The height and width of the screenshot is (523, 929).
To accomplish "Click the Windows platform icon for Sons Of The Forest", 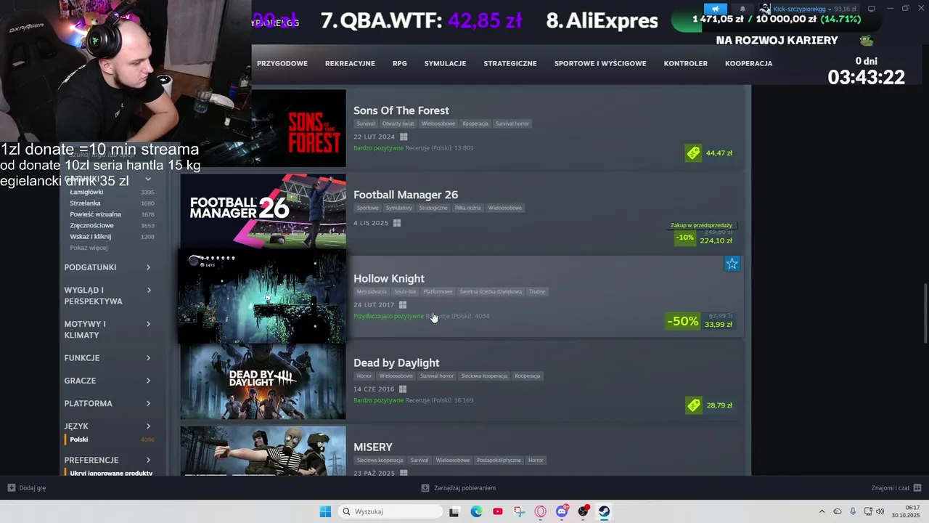I will coord(404,137).
